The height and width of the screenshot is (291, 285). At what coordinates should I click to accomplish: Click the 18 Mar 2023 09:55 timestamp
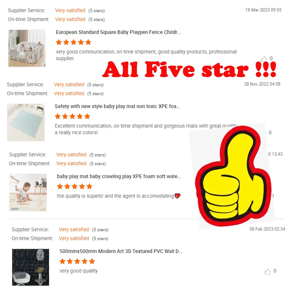(263, 10)
